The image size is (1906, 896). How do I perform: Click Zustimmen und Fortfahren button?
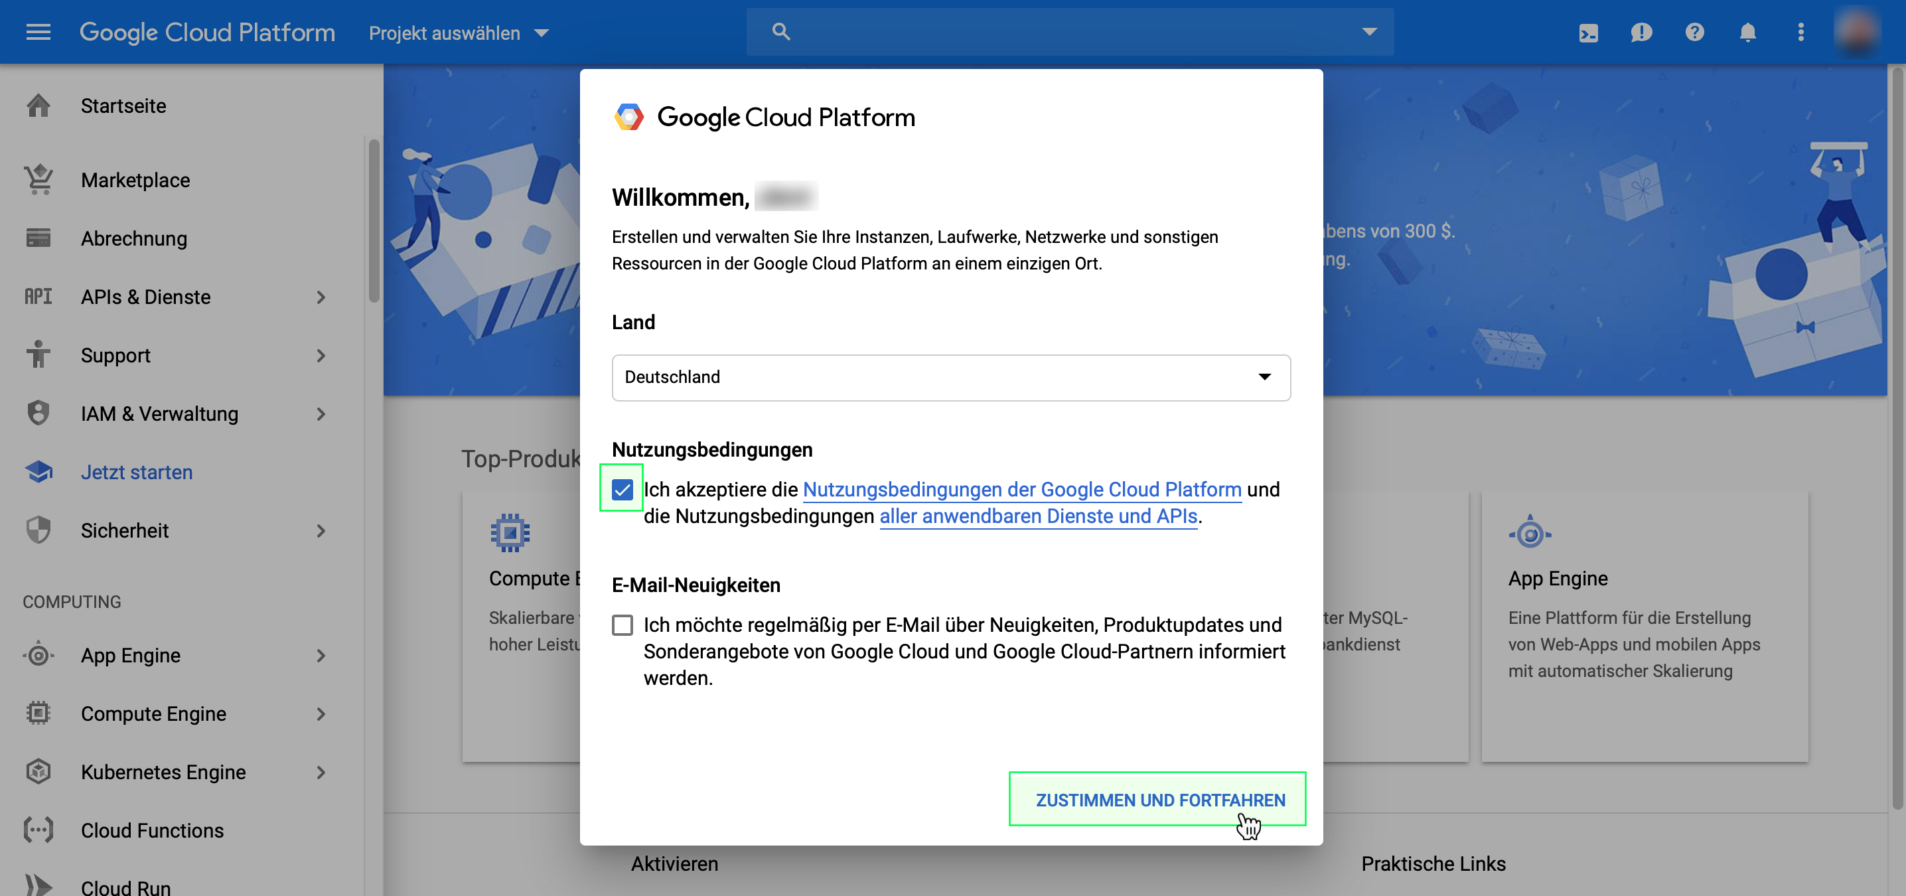click(1159, 800)
